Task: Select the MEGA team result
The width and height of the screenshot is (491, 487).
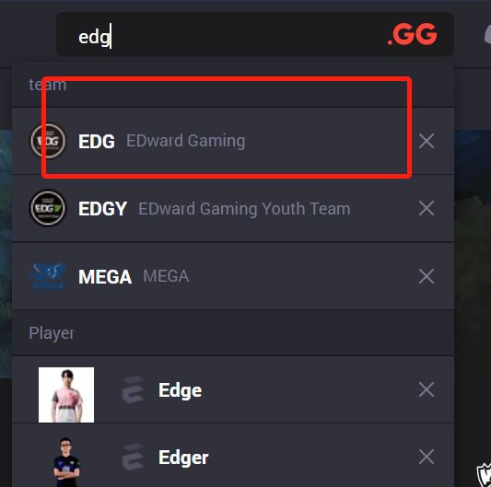Action: click(233, 276)
